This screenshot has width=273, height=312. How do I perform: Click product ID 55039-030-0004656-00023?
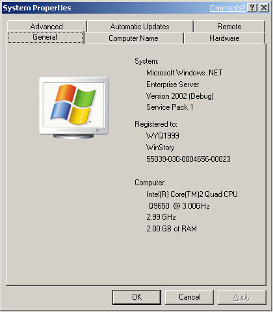pos(188,159)
